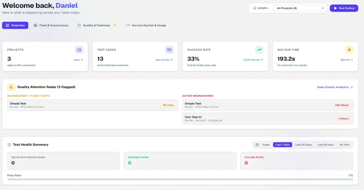The height and width of the screenshot is (190, 364).
Task: Click the lightning bolt icon on Avg Run Time card
Action: coord(349,50)
